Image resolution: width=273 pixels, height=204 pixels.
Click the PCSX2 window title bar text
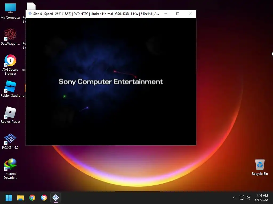(96, 14)
